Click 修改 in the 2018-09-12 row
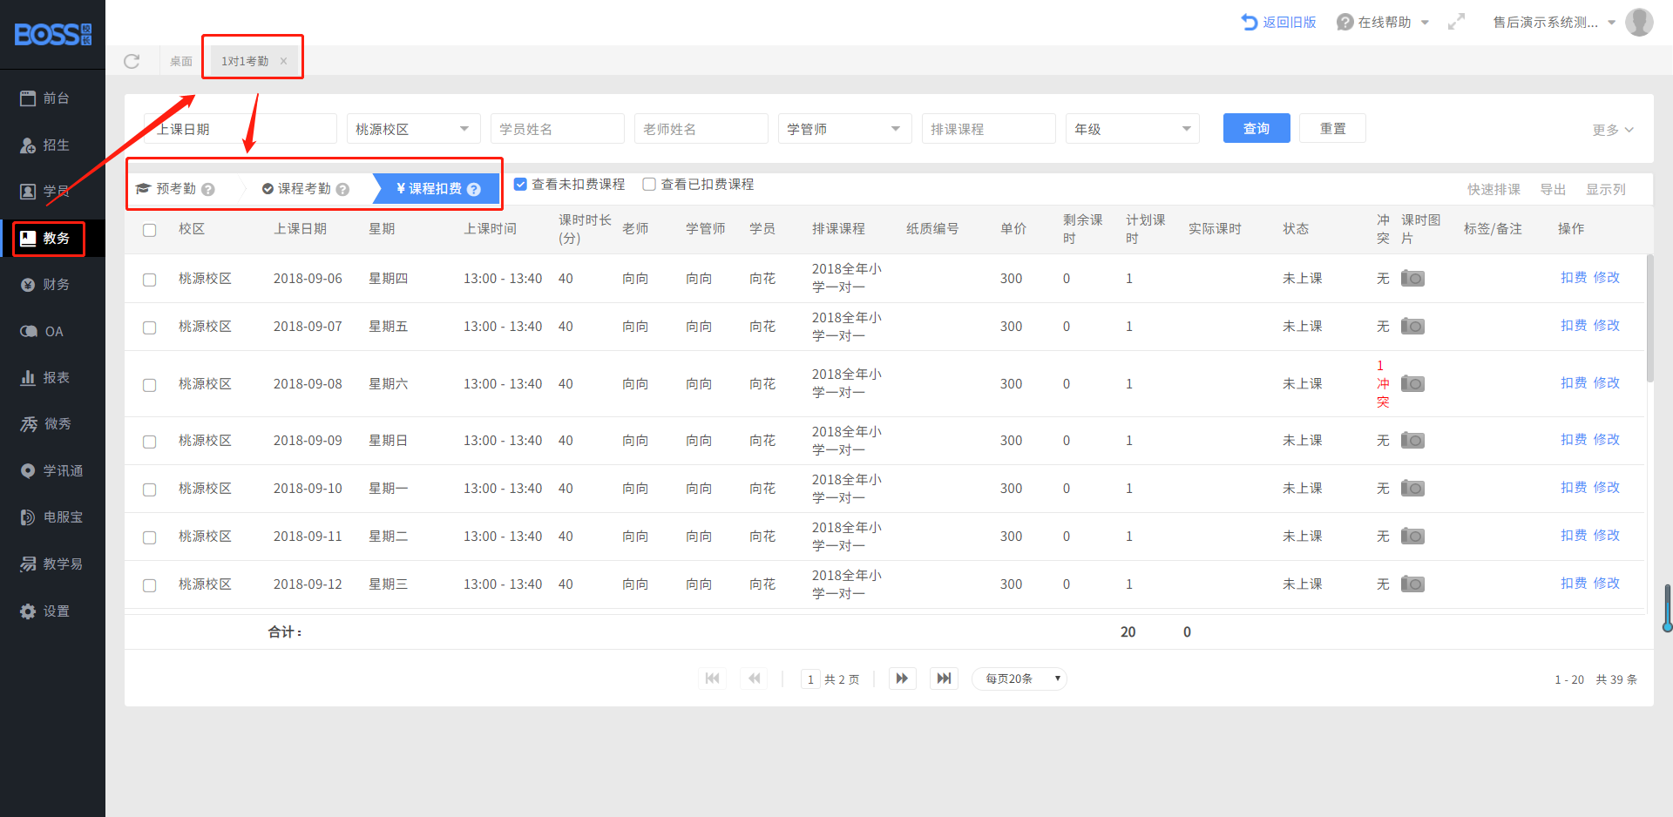The height and width of the screenshot is (817, 1673). tap(1607, 583)
